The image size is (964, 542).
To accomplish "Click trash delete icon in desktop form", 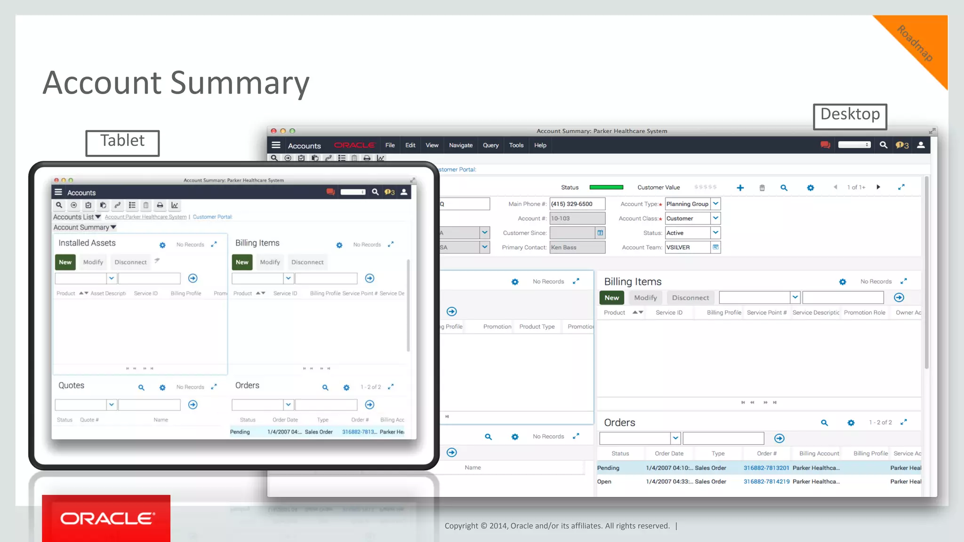I will 762,188.
